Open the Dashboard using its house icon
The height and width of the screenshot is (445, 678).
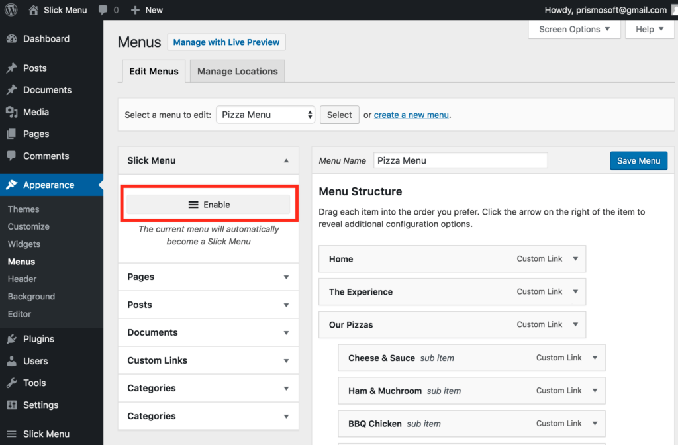tap(13, 39)
